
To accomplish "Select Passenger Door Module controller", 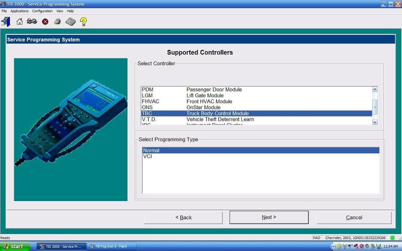I will click(214, 90).
